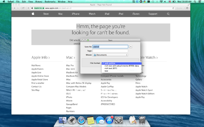This screenshot has width=204, height=127.
Task: Open the Hot News link
Action: point(36,65)
